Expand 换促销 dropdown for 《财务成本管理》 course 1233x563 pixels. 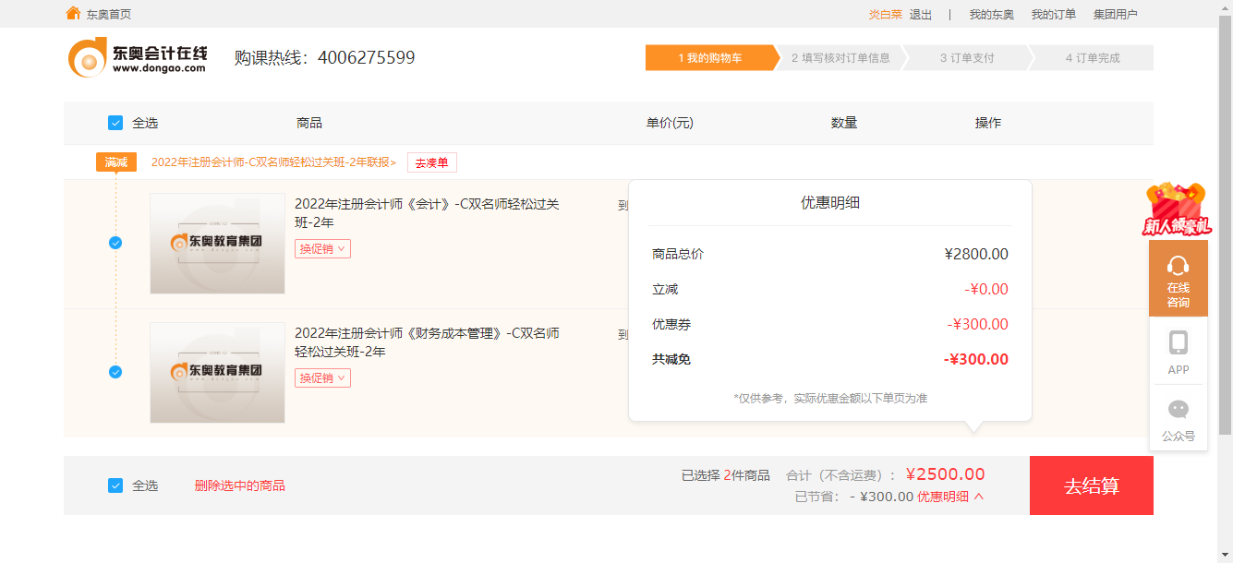point(322,378)
